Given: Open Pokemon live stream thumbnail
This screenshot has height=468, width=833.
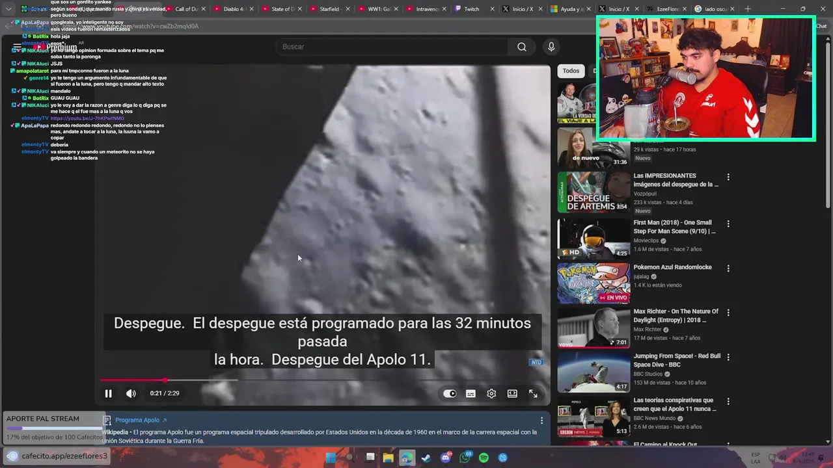Looking at the screenshot, I should coord(594,283).
